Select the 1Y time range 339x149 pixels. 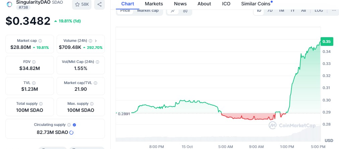(x=292, y=10)
